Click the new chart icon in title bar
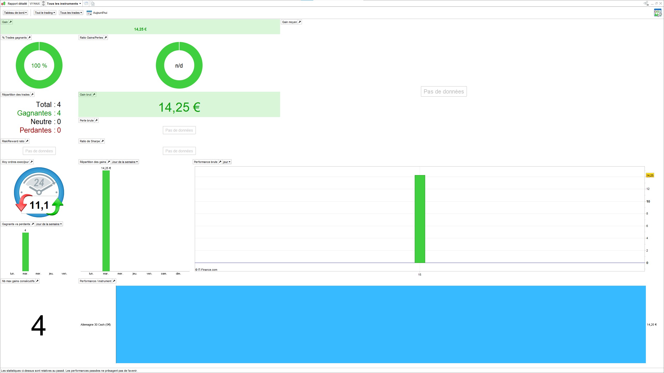Viewport: 664px width, 373px height. [x=86, y=4]
